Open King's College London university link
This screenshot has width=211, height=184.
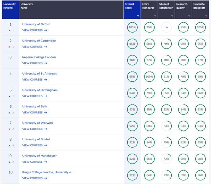[48, 172]
